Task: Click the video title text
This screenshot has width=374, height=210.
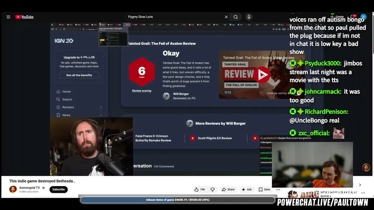Action: coord(42,181)
